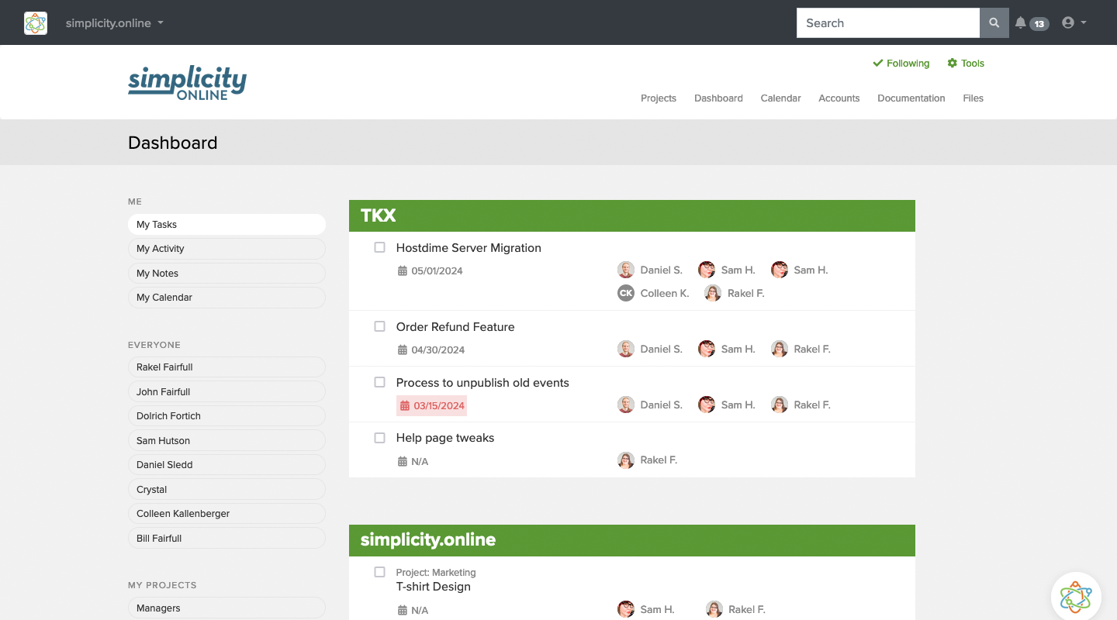View Bill Fairfull's tasks in sidebar

pos(227,539)
